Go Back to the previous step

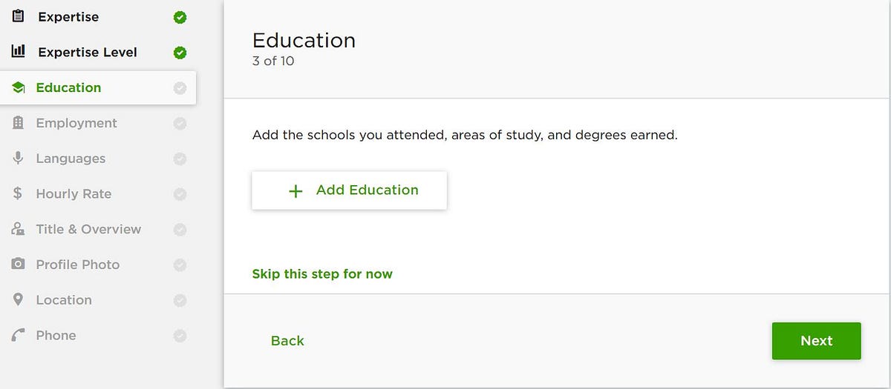(x=287, y=341)
